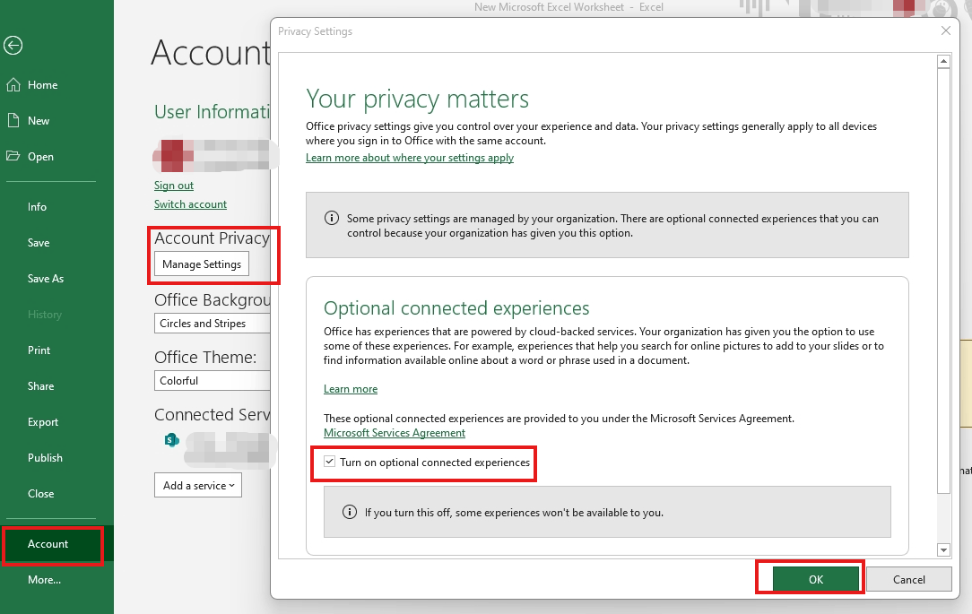Open Learn more about where your settings apply
This screenshot has width=972, height=614.
tap(410, 158)
